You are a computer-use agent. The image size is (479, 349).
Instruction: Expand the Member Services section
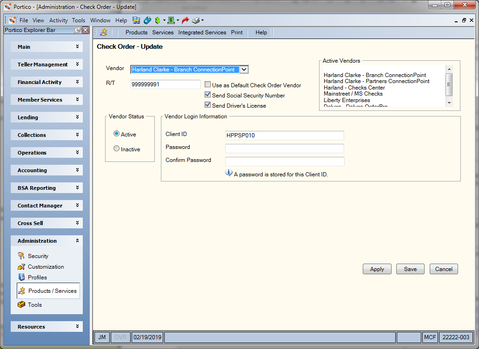point(47,100)
